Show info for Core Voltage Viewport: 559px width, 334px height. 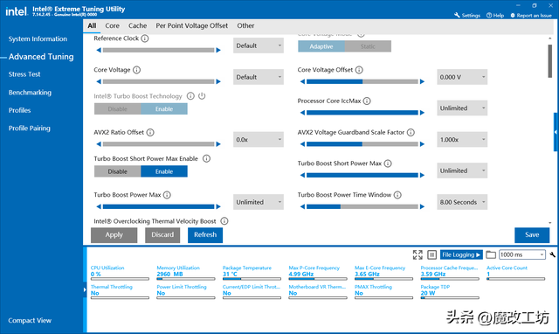point(136,70)
